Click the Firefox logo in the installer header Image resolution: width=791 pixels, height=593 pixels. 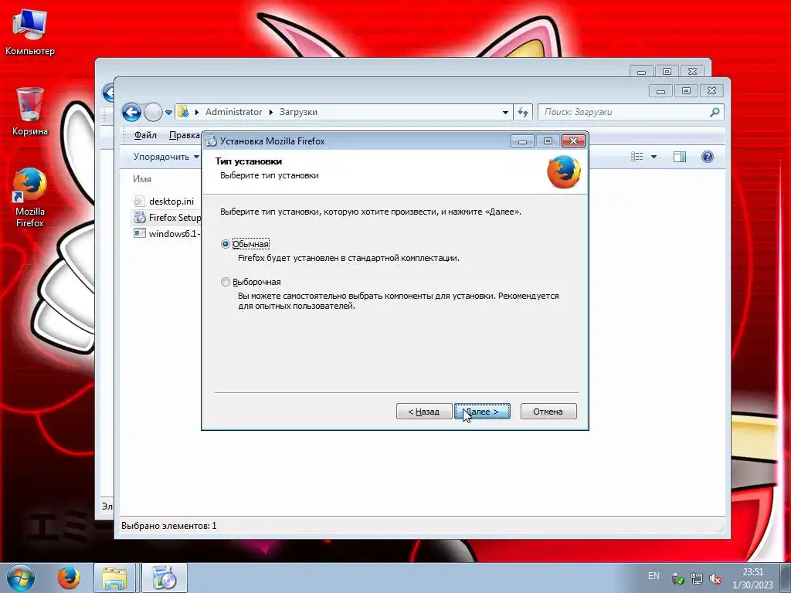coord(563,171)
